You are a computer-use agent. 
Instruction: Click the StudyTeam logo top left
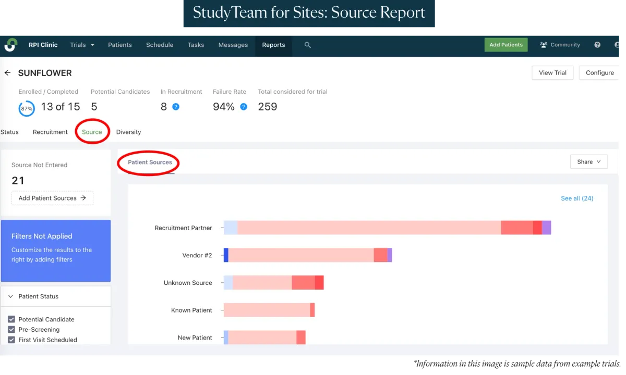click(x=11, y=45)
